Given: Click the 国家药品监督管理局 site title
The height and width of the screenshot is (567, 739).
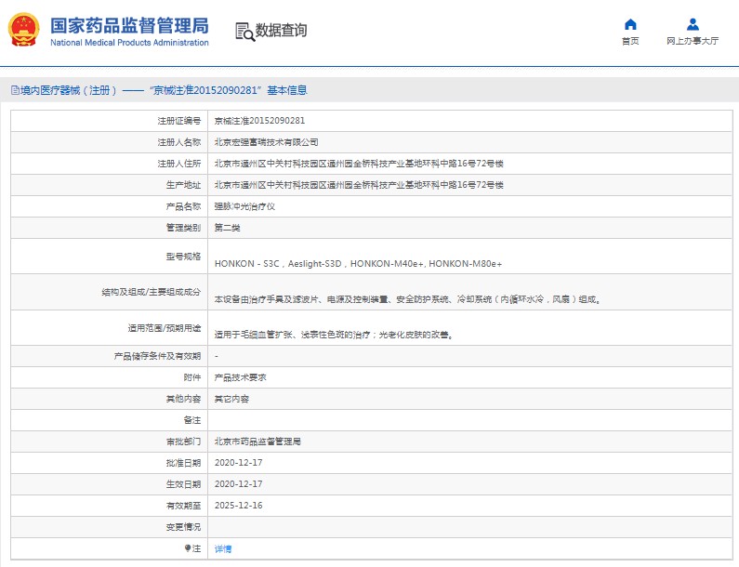Looking at the screenshot, I should tap(128, 25).
